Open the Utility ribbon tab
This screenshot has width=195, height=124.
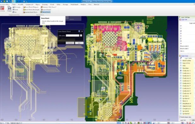pyautogui.click(x=58, y=4)
